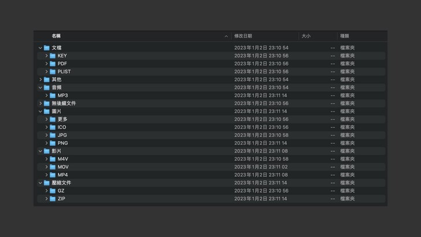Click the modified date of 影片 folder
The height and width of the screenshot is (237, 421).
coord(261,151)
